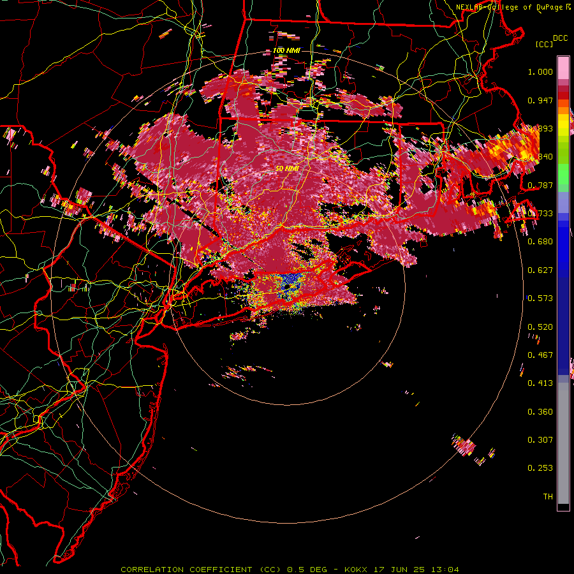Click the 0.307 legend value
The image size is (574, 574).
(x=540, y=440)
